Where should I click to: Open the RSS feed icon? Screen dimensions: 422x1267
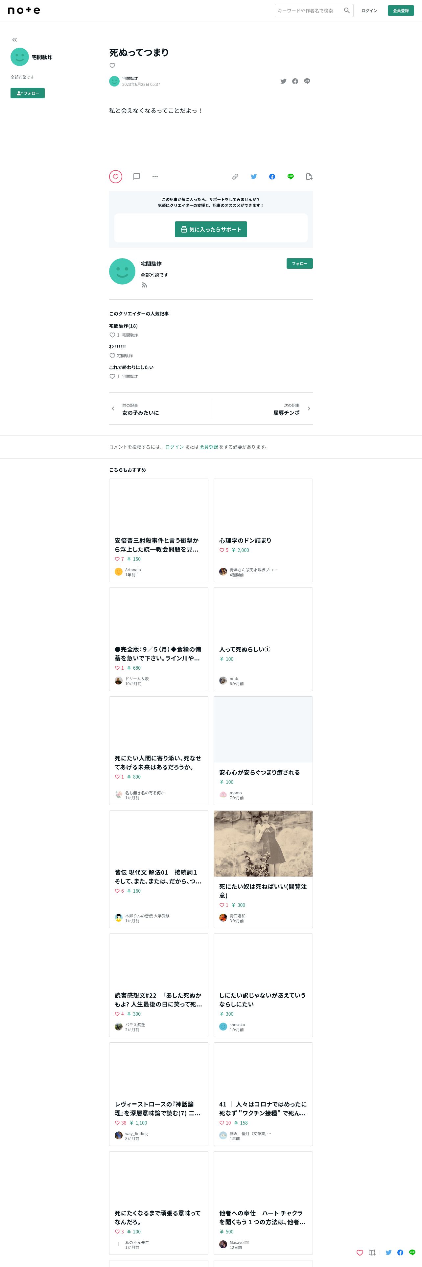(144, 285)
